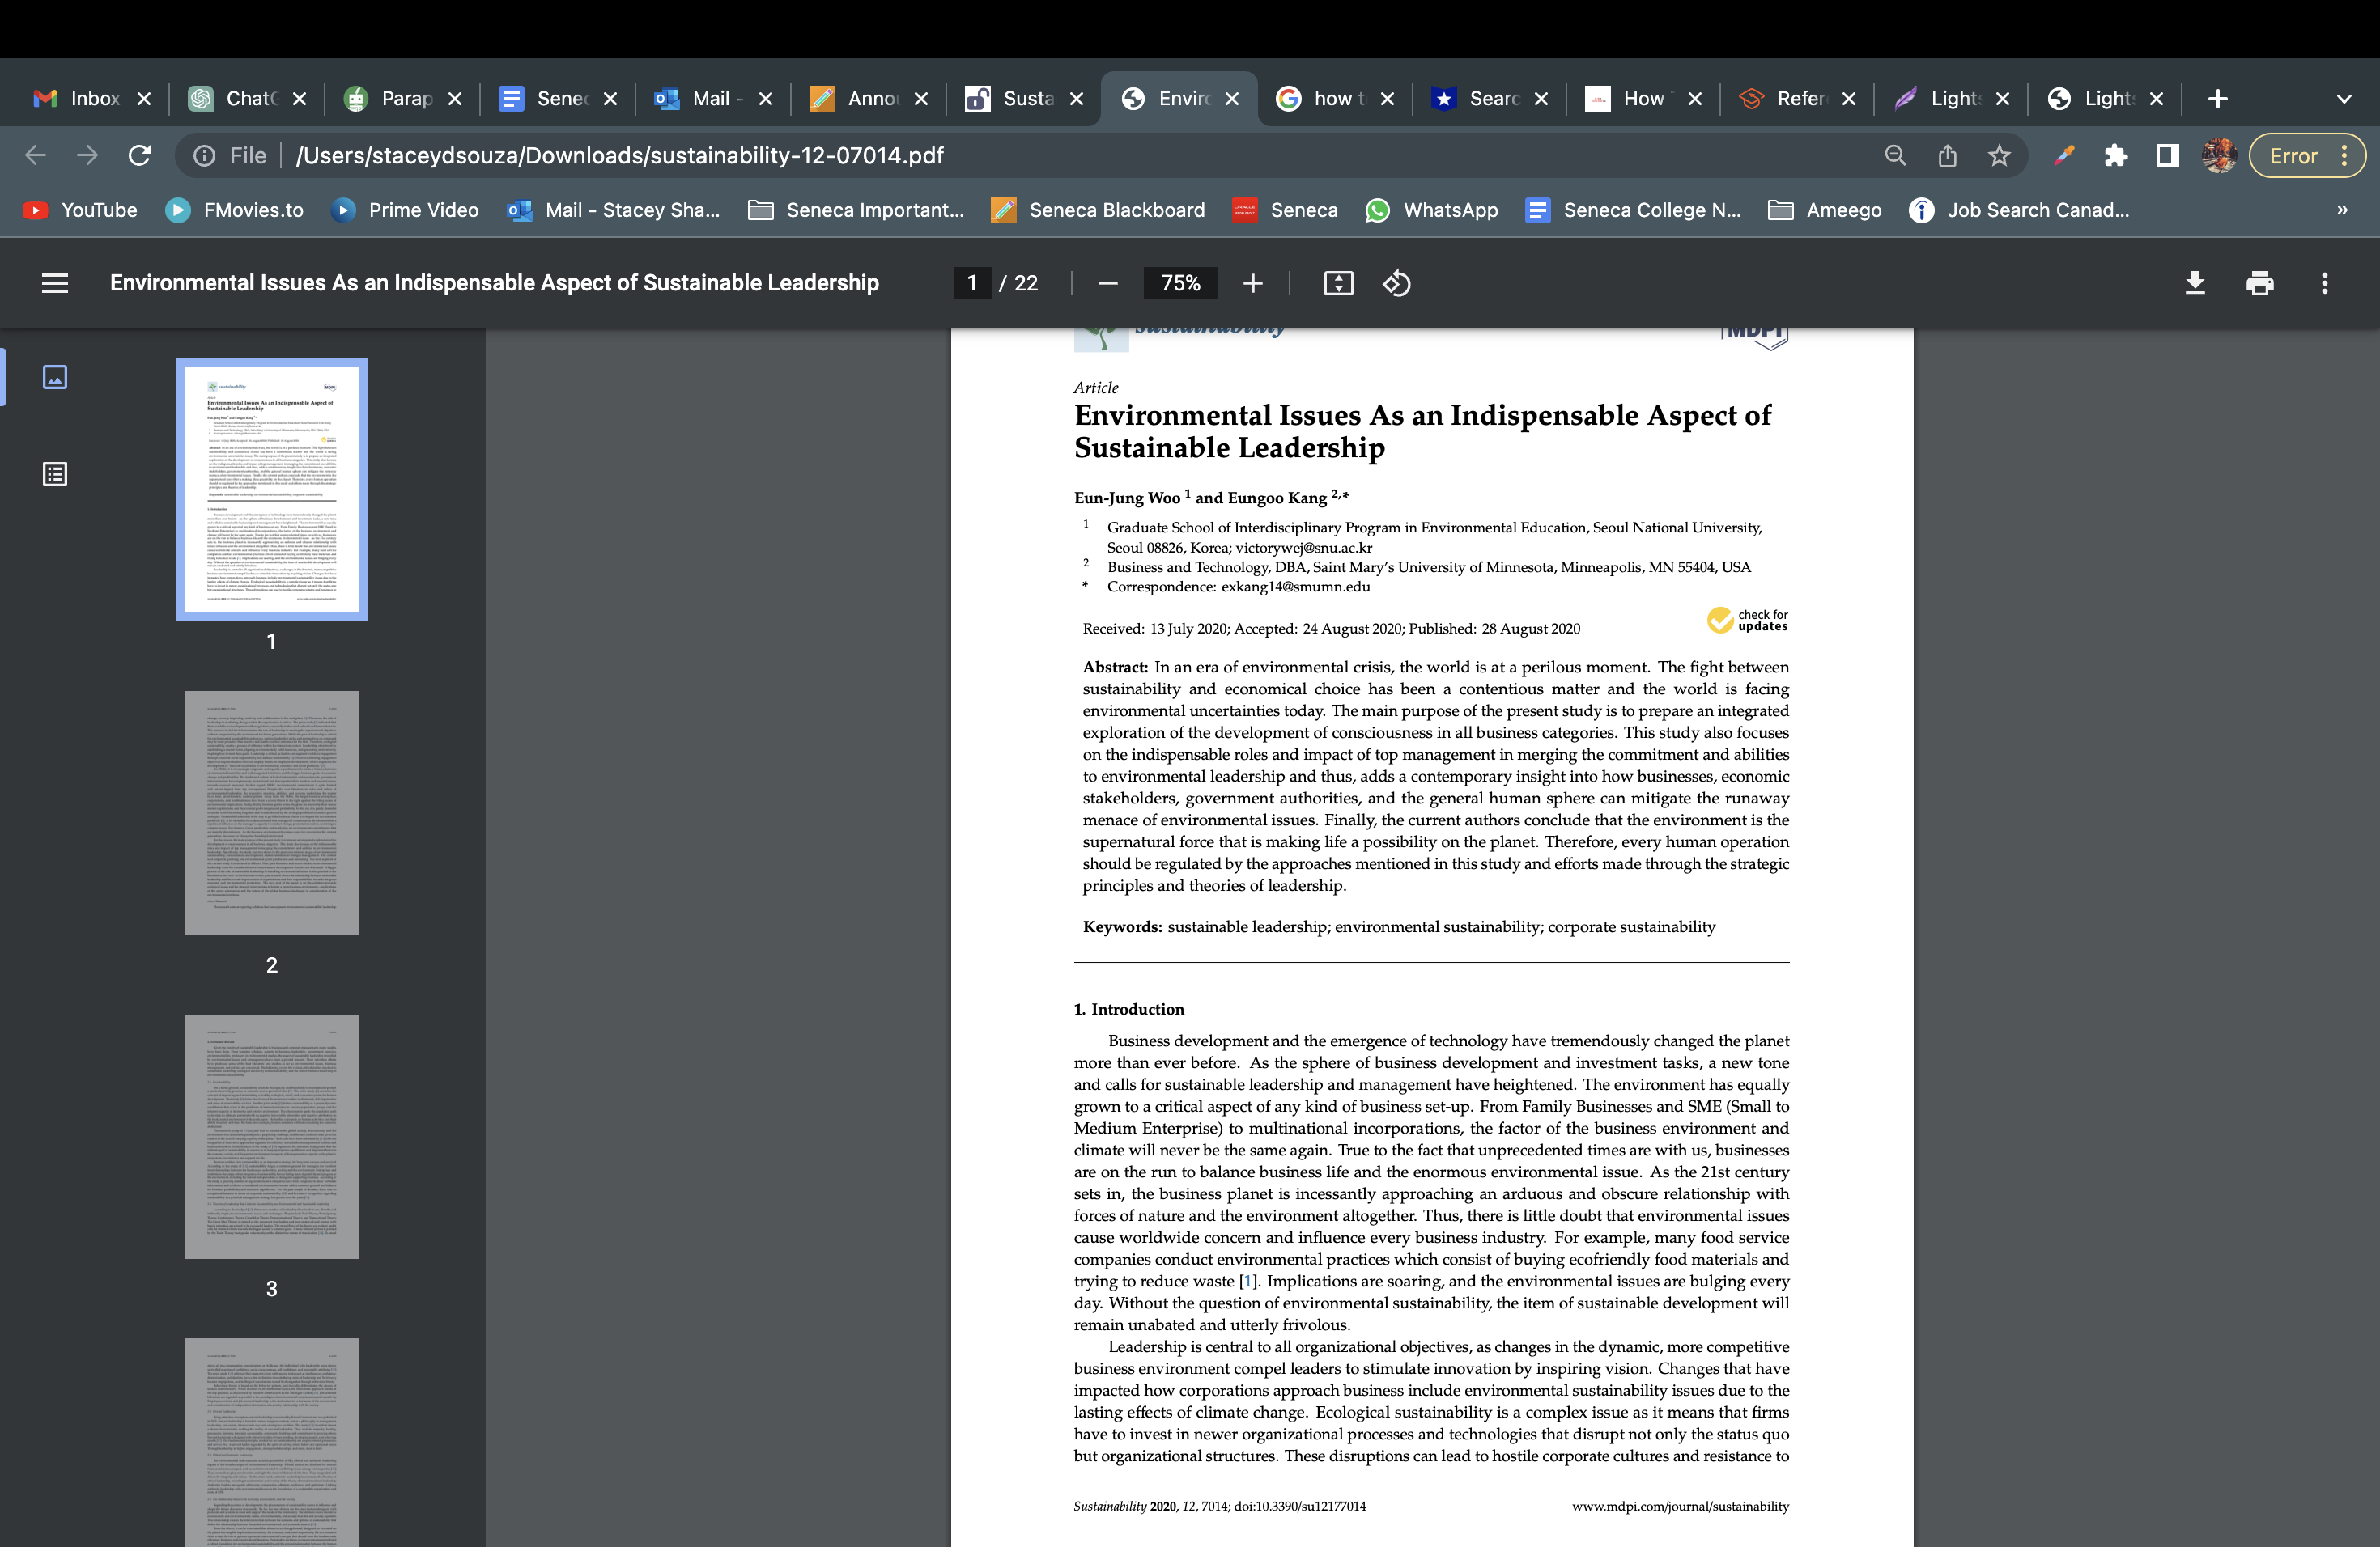This screenshot has width=2380, height=1547.
Task: Open the Seneca Important bookmark folder
Action: (x=856, y=210)
